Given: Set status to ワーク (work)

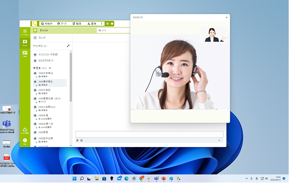Looking at the screenshot, I should coord(62,24).
